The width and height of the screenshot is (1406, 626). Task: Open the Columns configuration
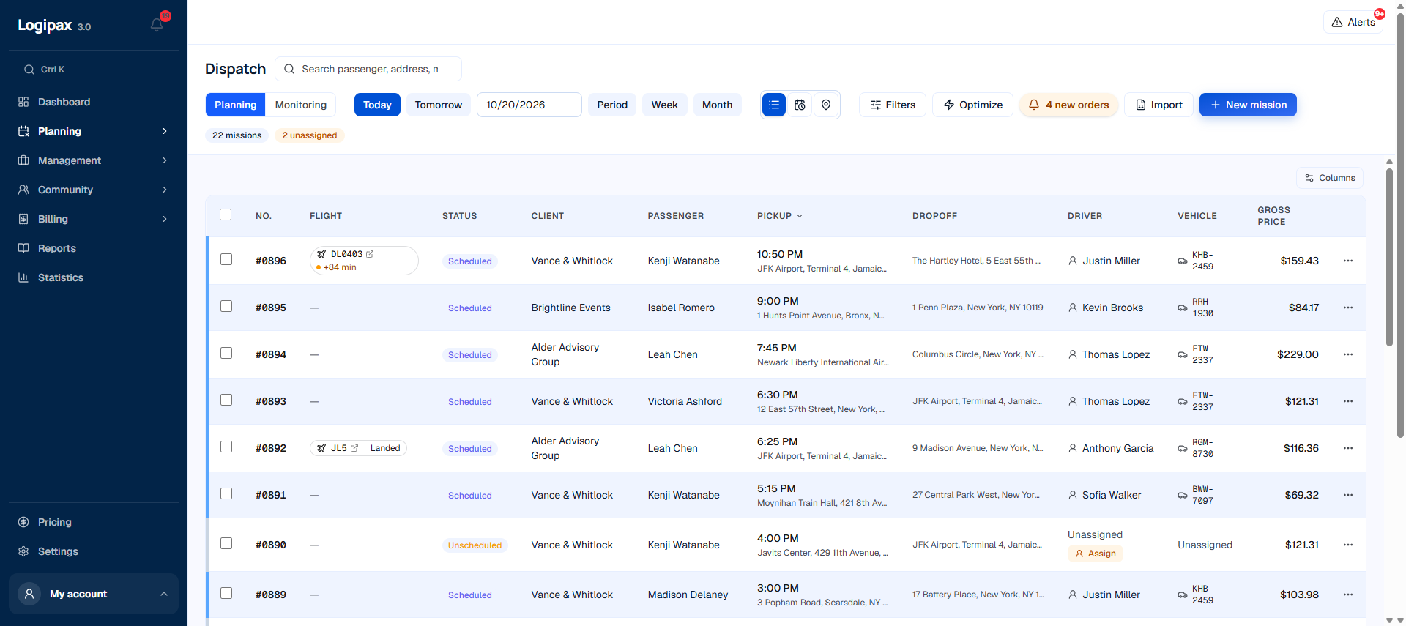coord(1330,178)
